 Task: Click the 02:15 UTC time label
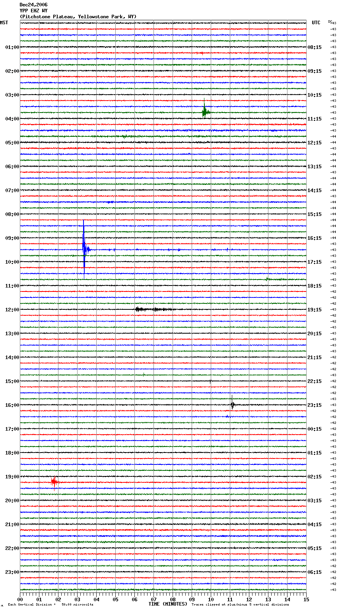click(x=315, y=477)
